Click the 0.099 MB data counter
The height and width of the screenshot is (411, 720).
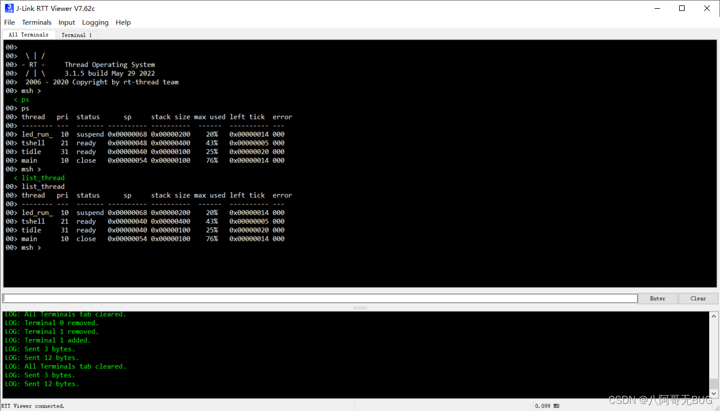click(546, 406)
